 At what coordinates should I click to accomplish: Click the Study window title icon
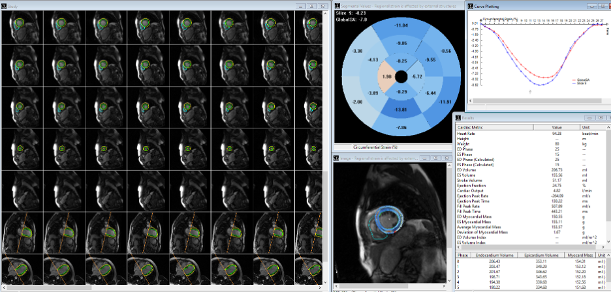point(4,5)
